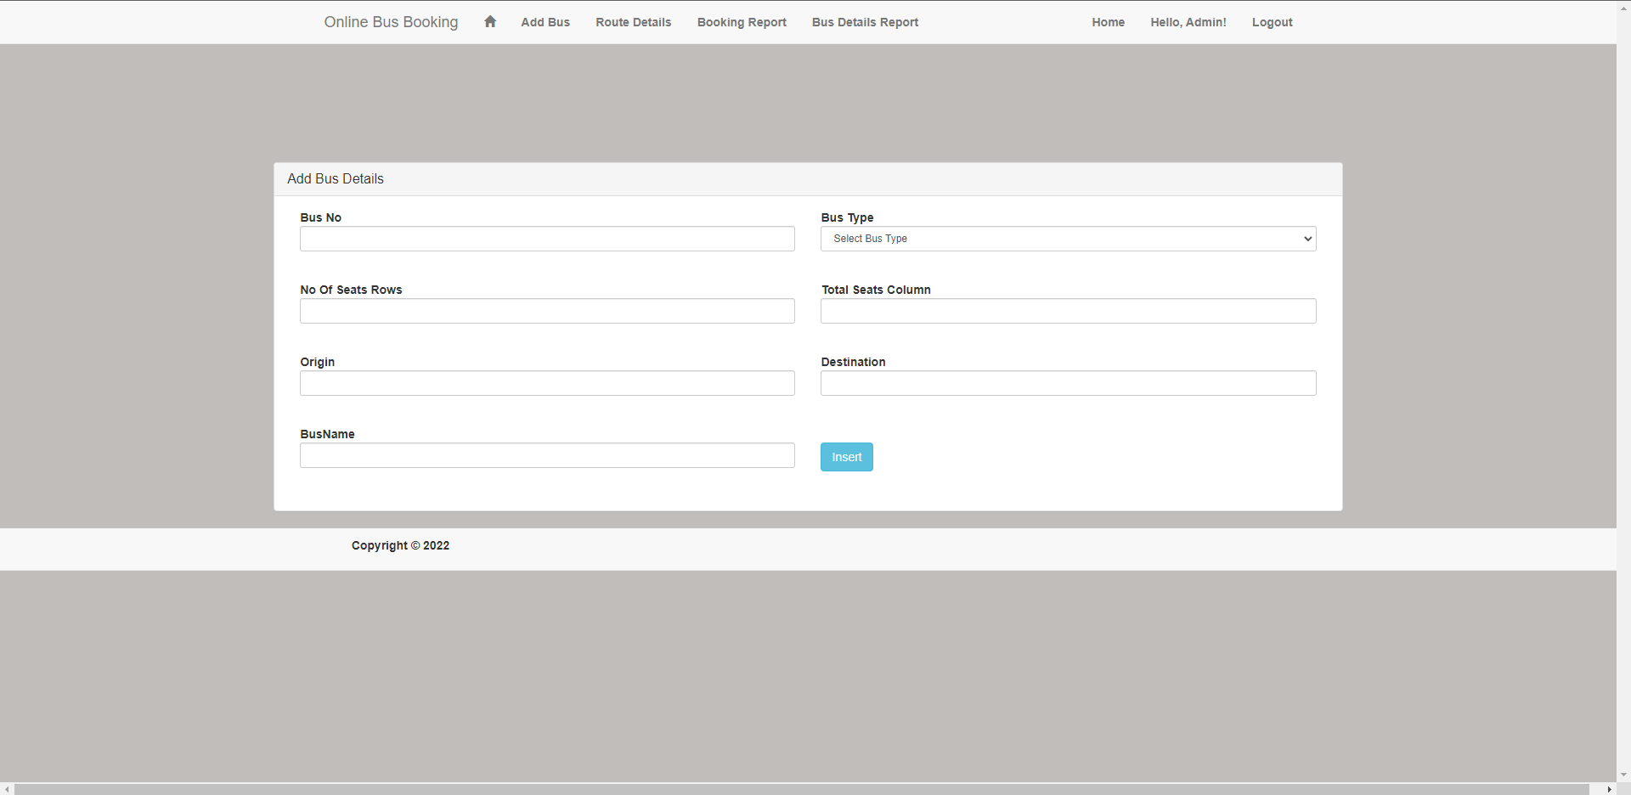The height and width of the screenshot is (795, 1631).
Task: Click the Destination input field
Action: (x=1069, y=383)
